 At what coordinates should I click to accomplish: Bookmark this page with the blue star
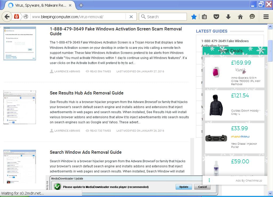194,17
